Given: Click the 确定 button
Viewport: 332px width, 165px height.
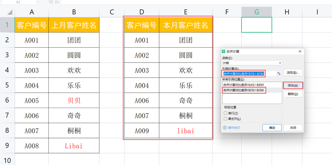Looking at the screenshot, I should click(272, 128).
